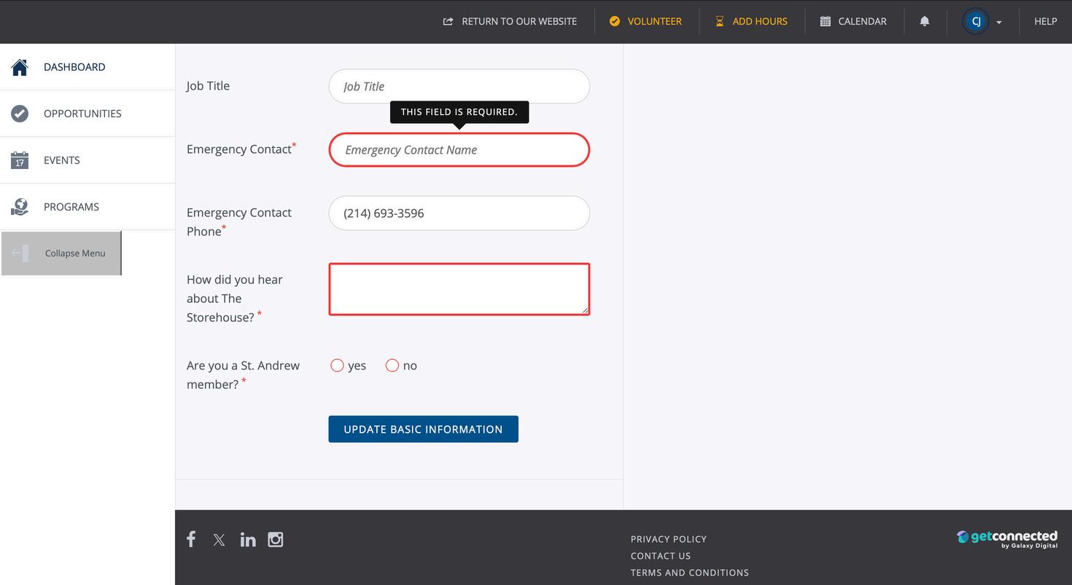Image resolution: width=1072 pixels, height=585 pixels.
Task: Click the Events calendar icon in sidebar
Action: click(x=20, y=160)
